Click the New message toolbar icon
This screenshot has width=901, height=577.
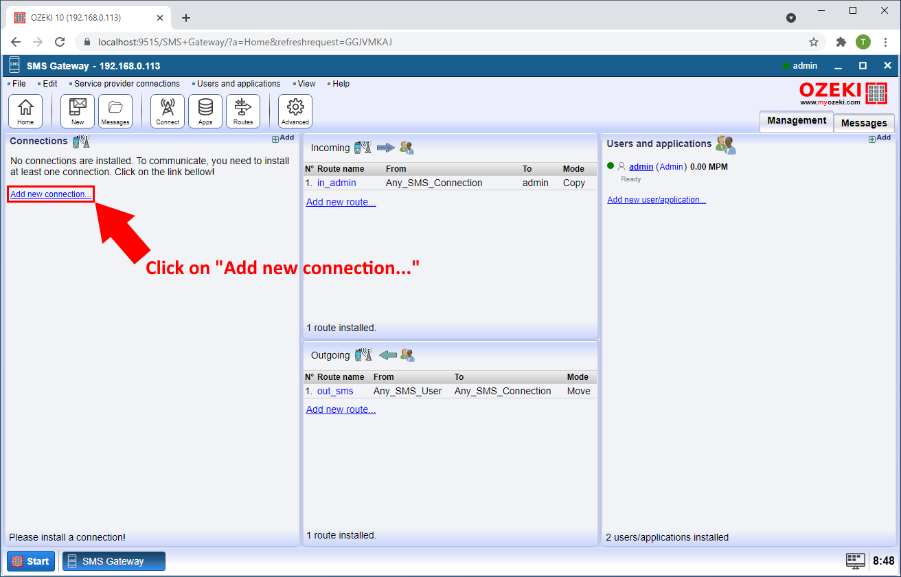78,111
